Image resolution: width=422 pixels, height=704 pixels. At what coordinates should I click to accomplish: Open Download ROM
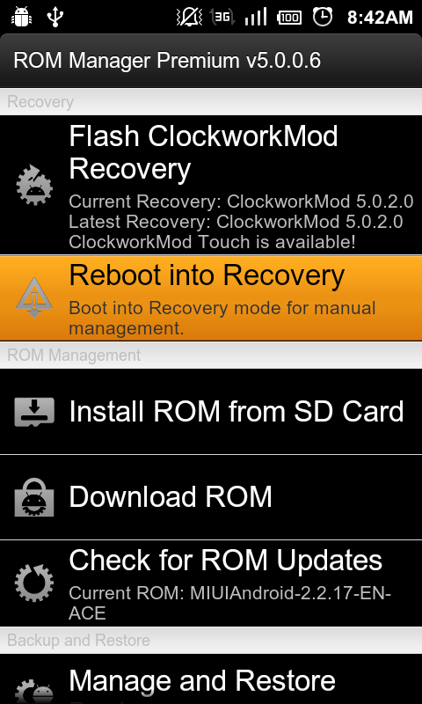(211, 496)
